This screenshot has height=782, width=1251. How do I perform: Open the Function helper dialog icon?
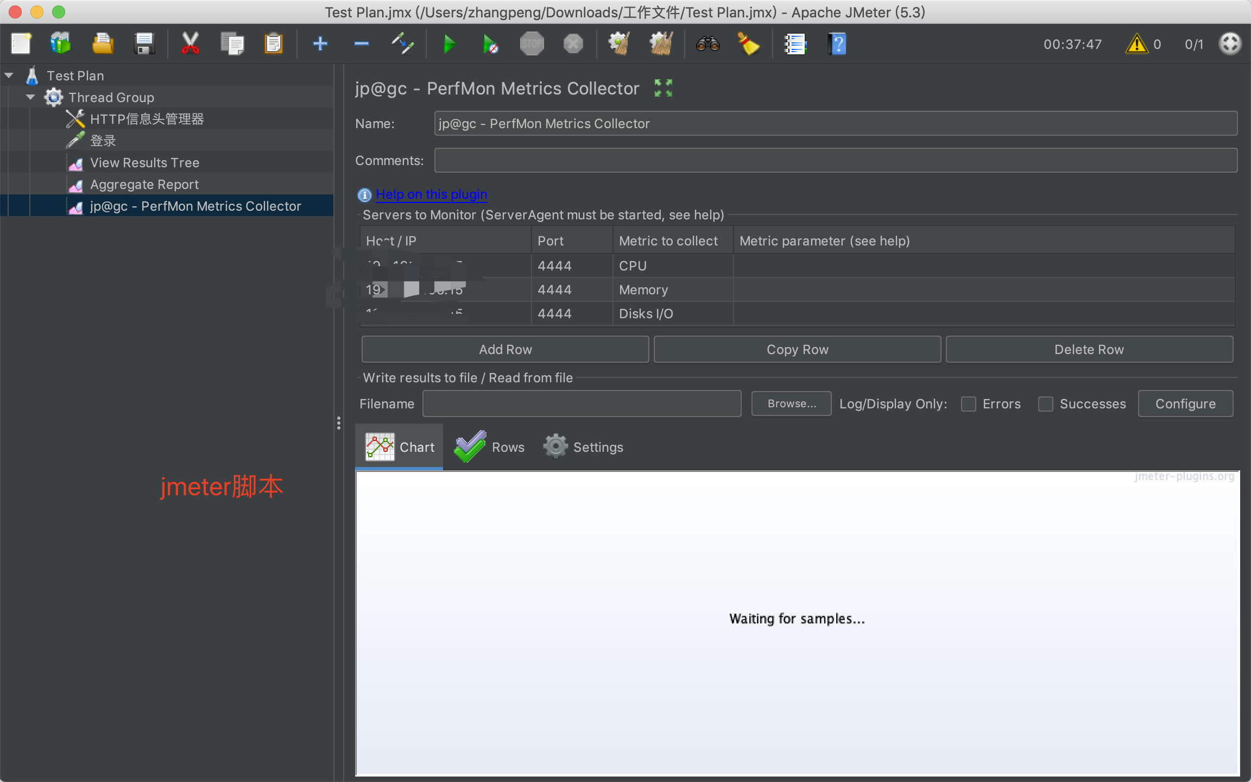point(796,44)
